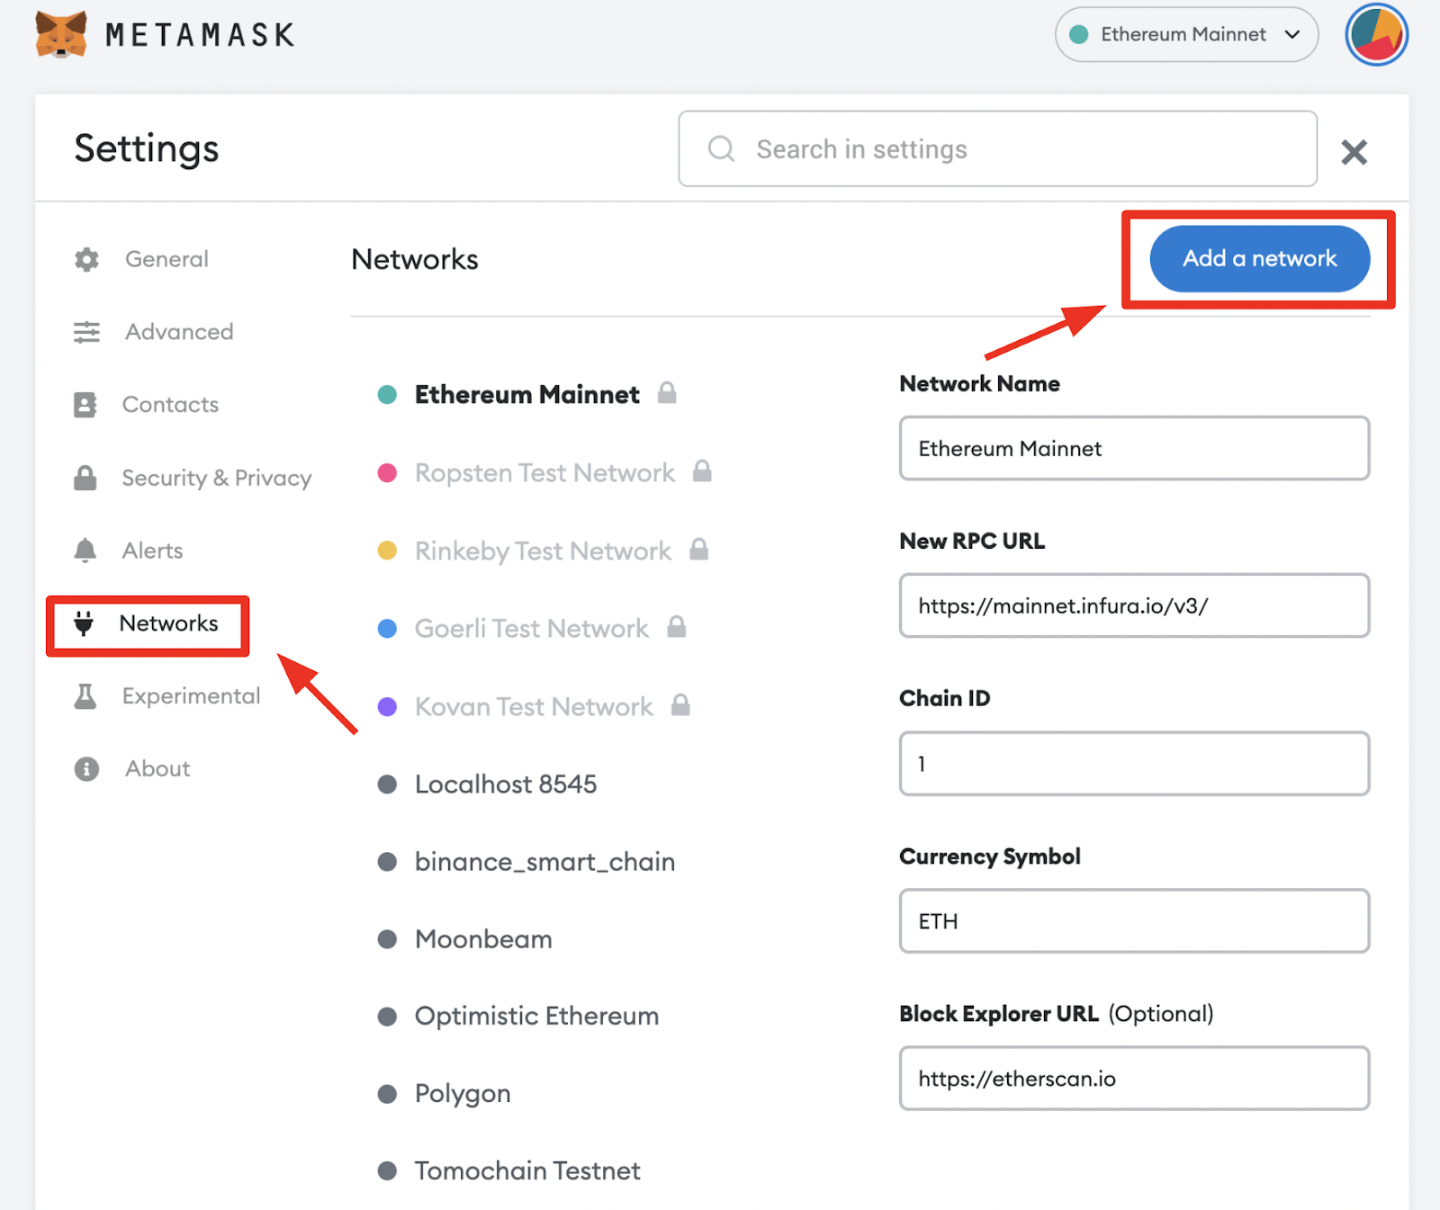Select Goerli Test Network
The image size is (1440, 1210).
click(531, 628)
